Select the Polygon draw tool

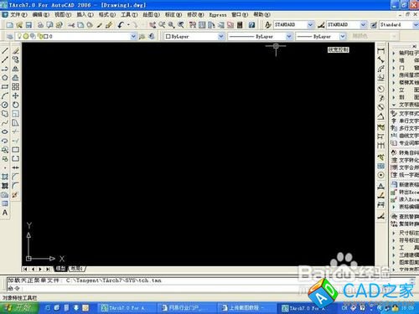(x=5, y=78)
